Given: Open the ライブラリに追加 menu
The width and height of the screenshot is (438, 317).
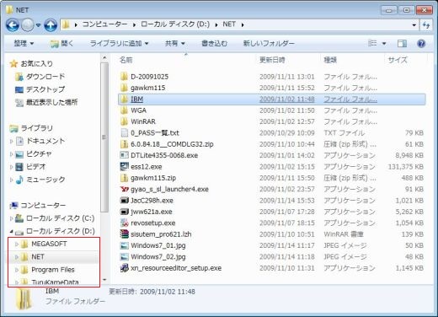Looking at the screenshot, I should point(119,43).
